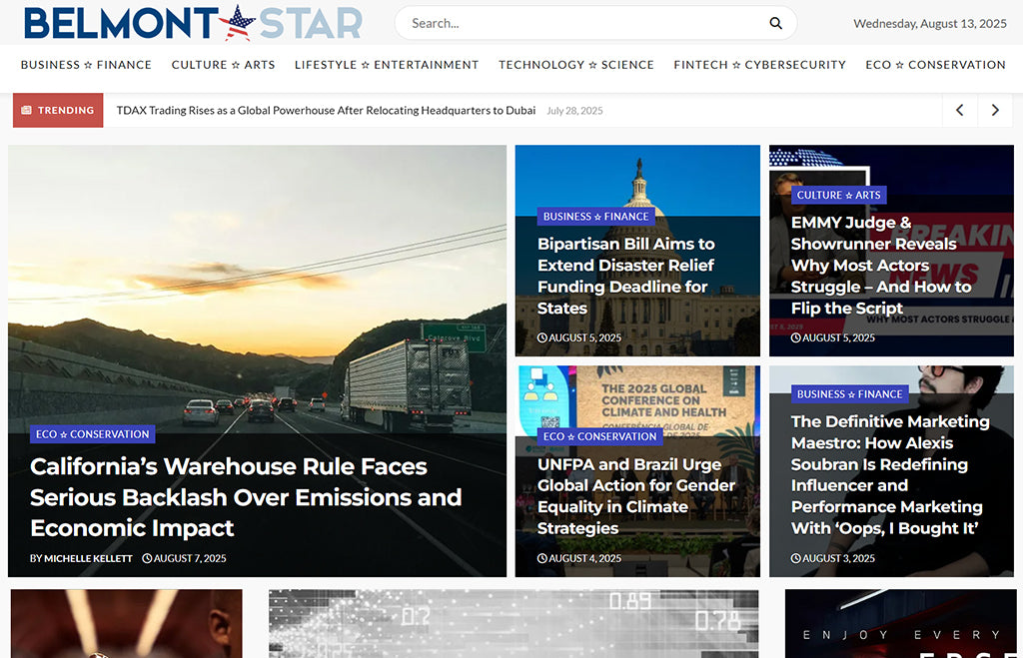
Task: Click August 5, 2025 date on Bipartisan Bill
Action: 579,337
